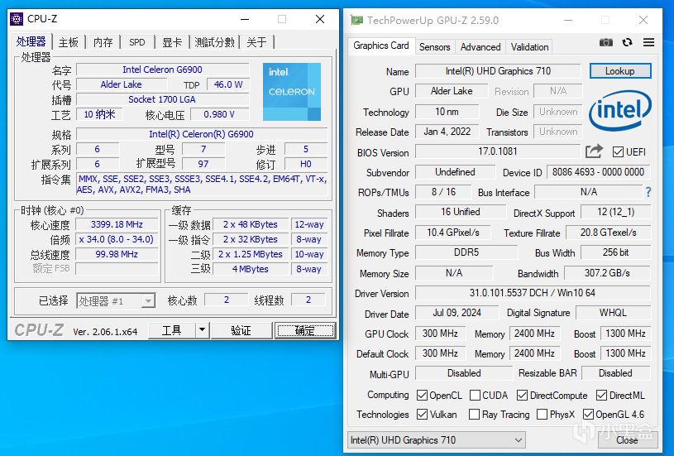Click the L3 cache 4 MBytes value
This screenshot has height=456, width=674.
(x=251, y=269)
